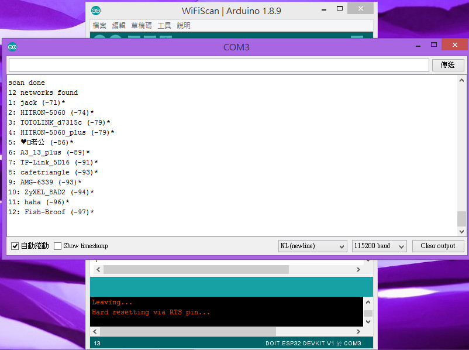Click the 'AMG-6339 (-93)*' network line
Image resolution: width=469 pixels, height=350 pixels.
tap(45, 182)
